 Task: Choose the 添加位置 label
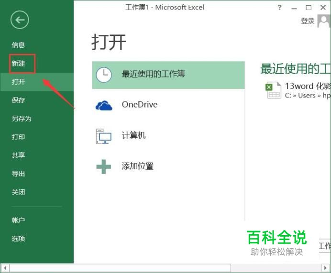138,166
